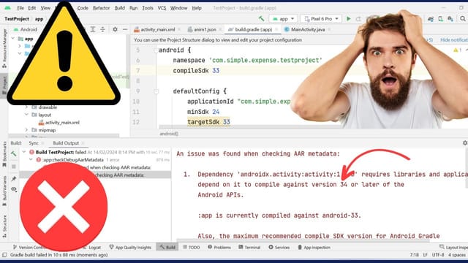Run the app with green play icon

(348, 19)
